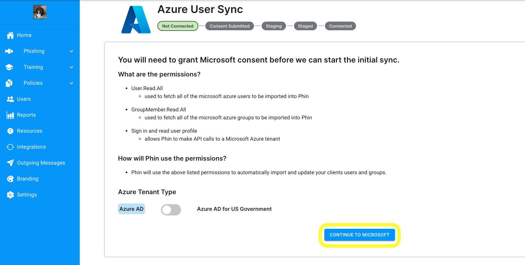Click the Reports bar chart icon
This screenshot has height=265, width=525.
click(x=10, y=115)
